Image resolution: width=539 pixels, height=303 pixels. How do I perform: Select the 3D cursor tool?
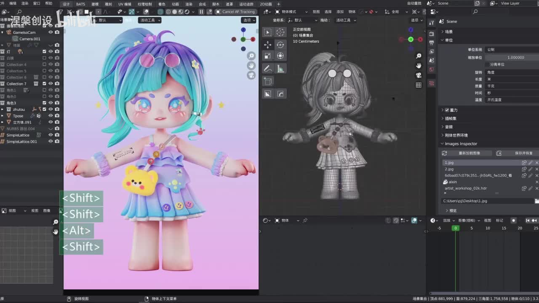(280, 32)
